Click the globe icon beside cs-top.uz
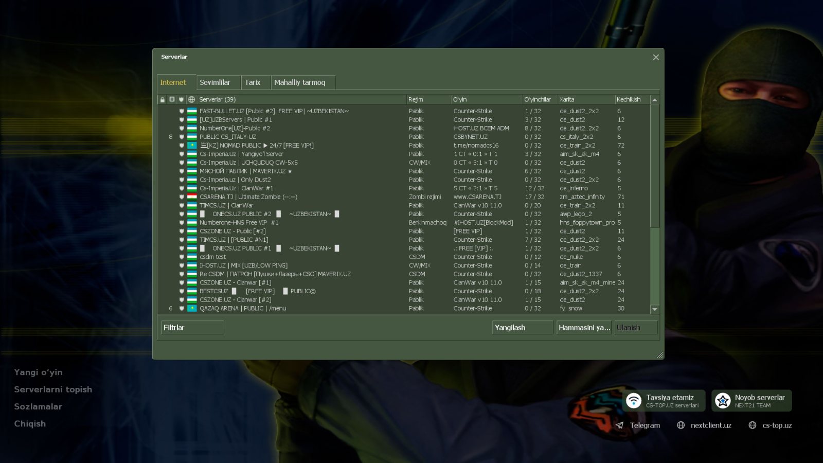The height and width of the screenshot is (463, 823). [753, 425]
